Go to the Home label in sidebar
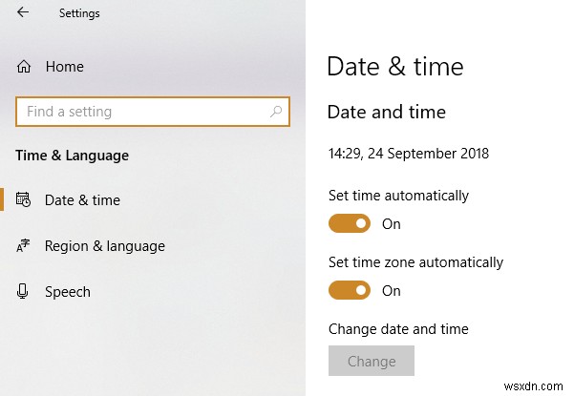The image size is (574, 396). (x=64, y=67)
